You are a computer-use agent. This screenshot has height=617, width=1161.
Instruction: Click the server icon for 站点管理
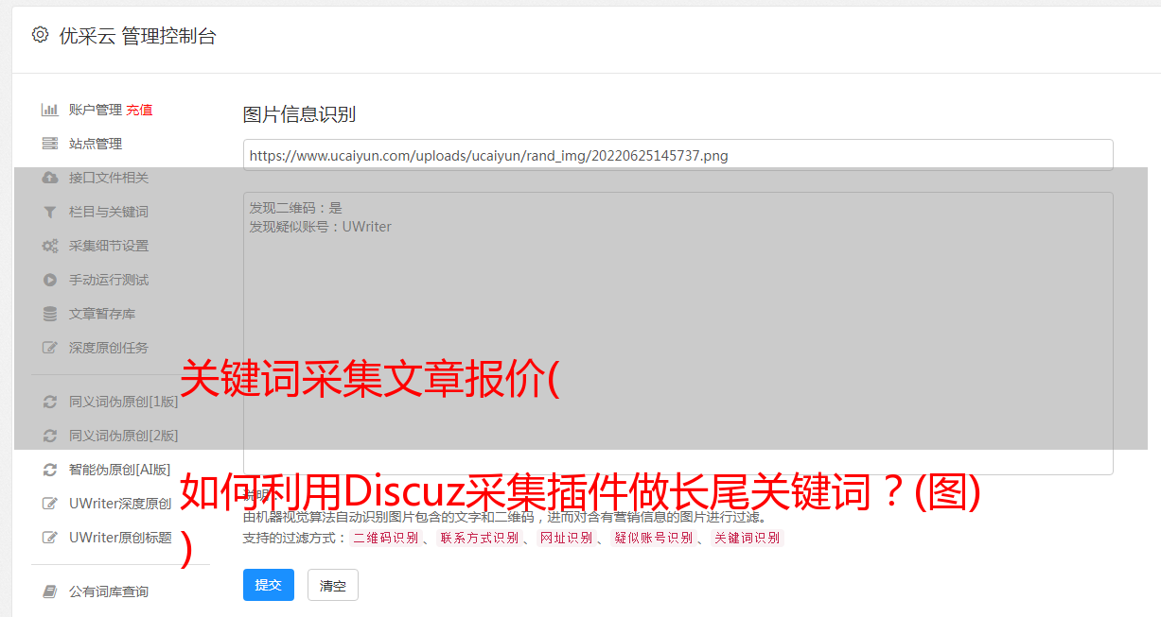click(50, 144)
